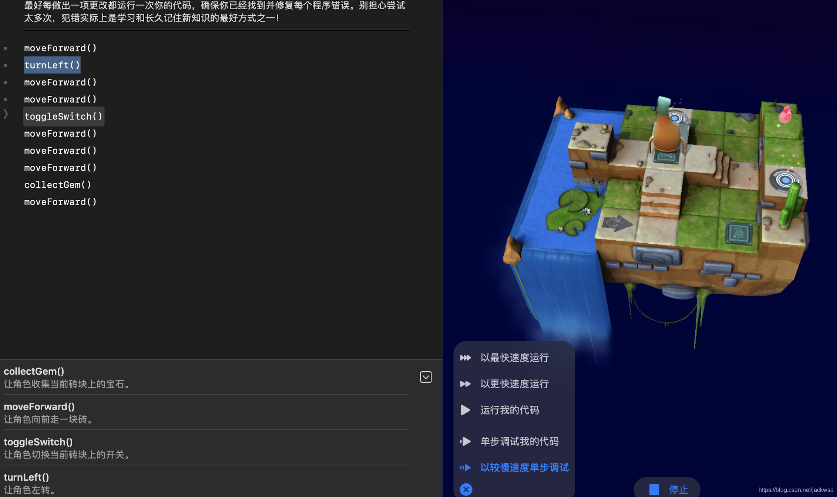The image size is (837, 497).
Task: Click the double-arrow faster speed icon
Action: [466, 384]
